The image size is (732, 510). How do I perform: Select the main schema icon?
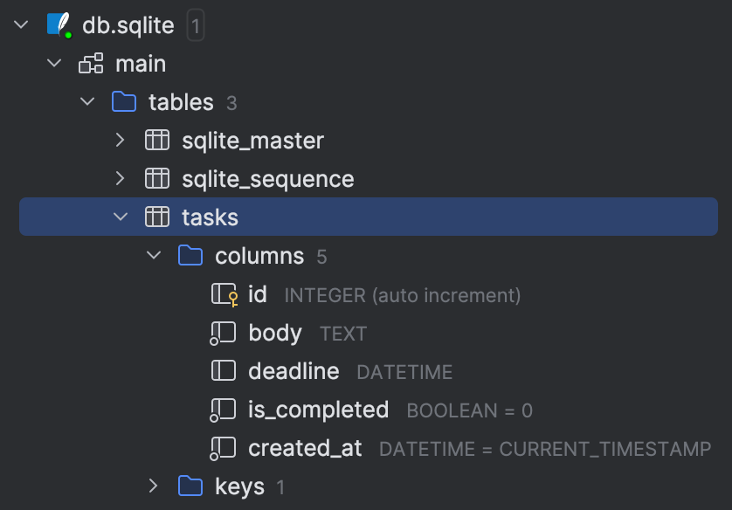91,63
